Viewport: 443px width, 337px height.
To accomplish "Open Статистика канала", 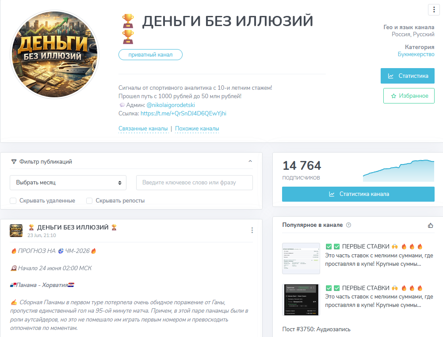I will click(358, 194).
